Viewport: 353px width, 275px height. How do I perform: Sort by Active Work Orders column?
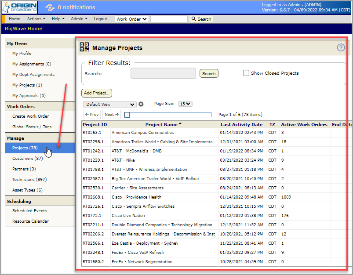click(x=304, y=124)
